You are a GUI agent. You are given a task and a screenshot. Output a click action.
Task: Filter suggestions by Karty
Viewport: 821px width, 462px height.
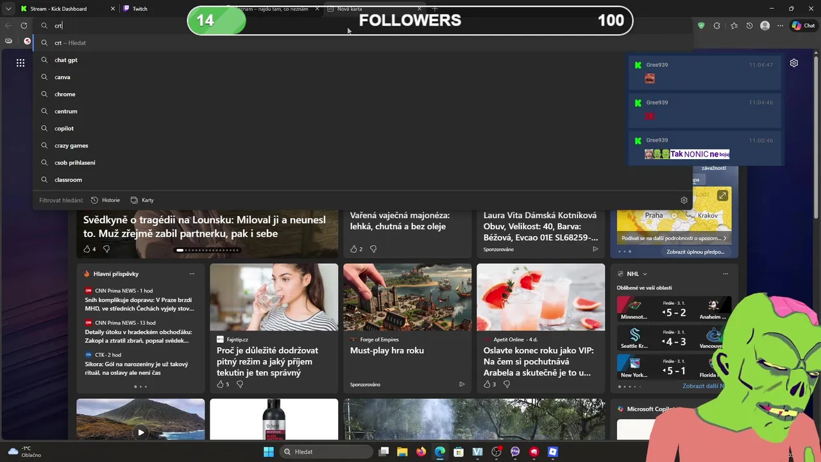coord(142,200)
